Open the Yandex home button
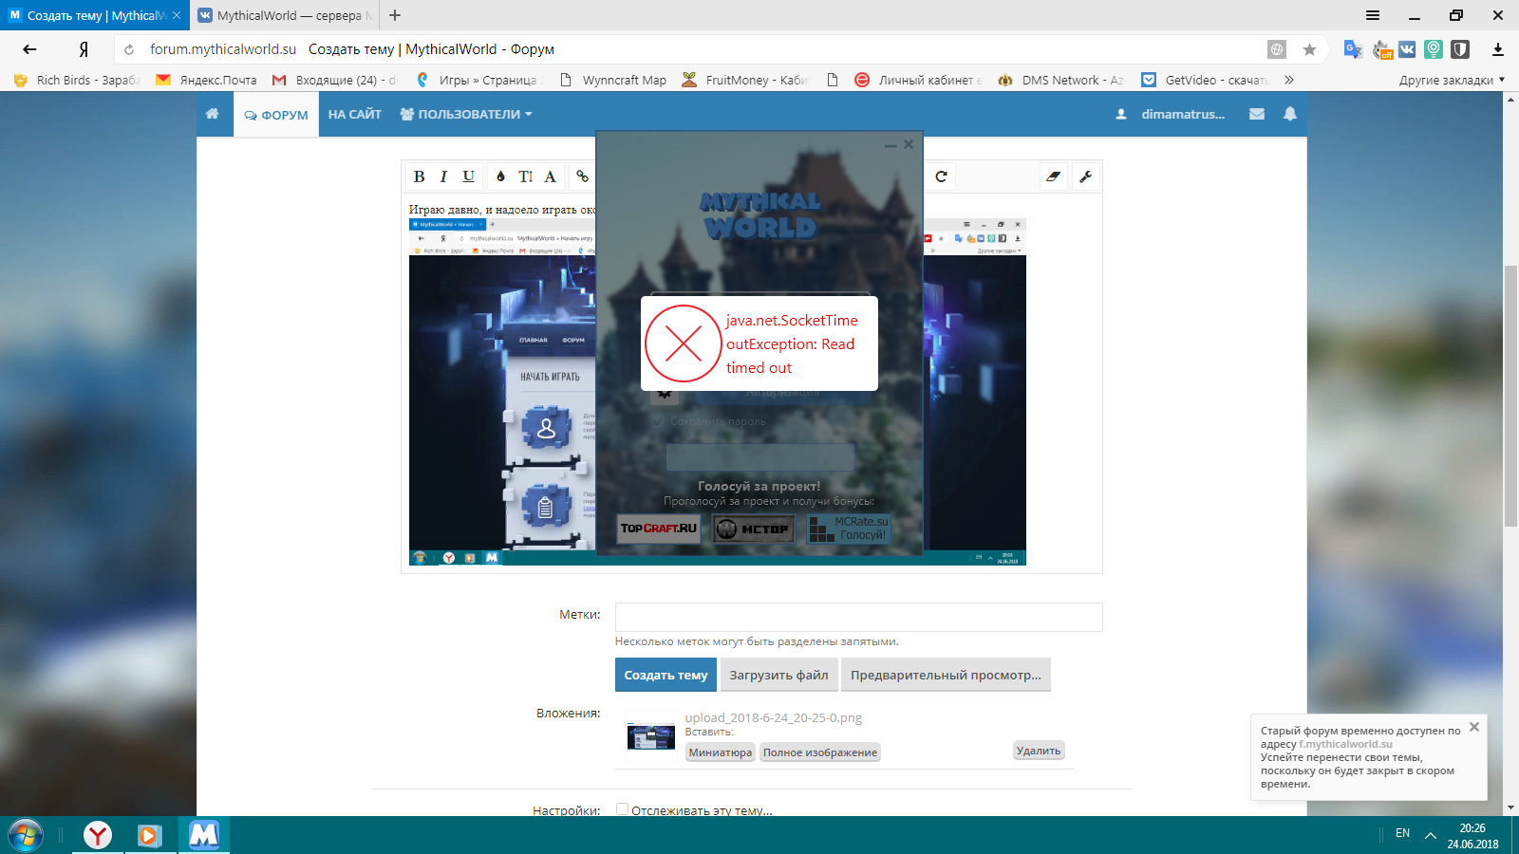The width and height of the screenshot is (1519, 854). coord(84,49)
